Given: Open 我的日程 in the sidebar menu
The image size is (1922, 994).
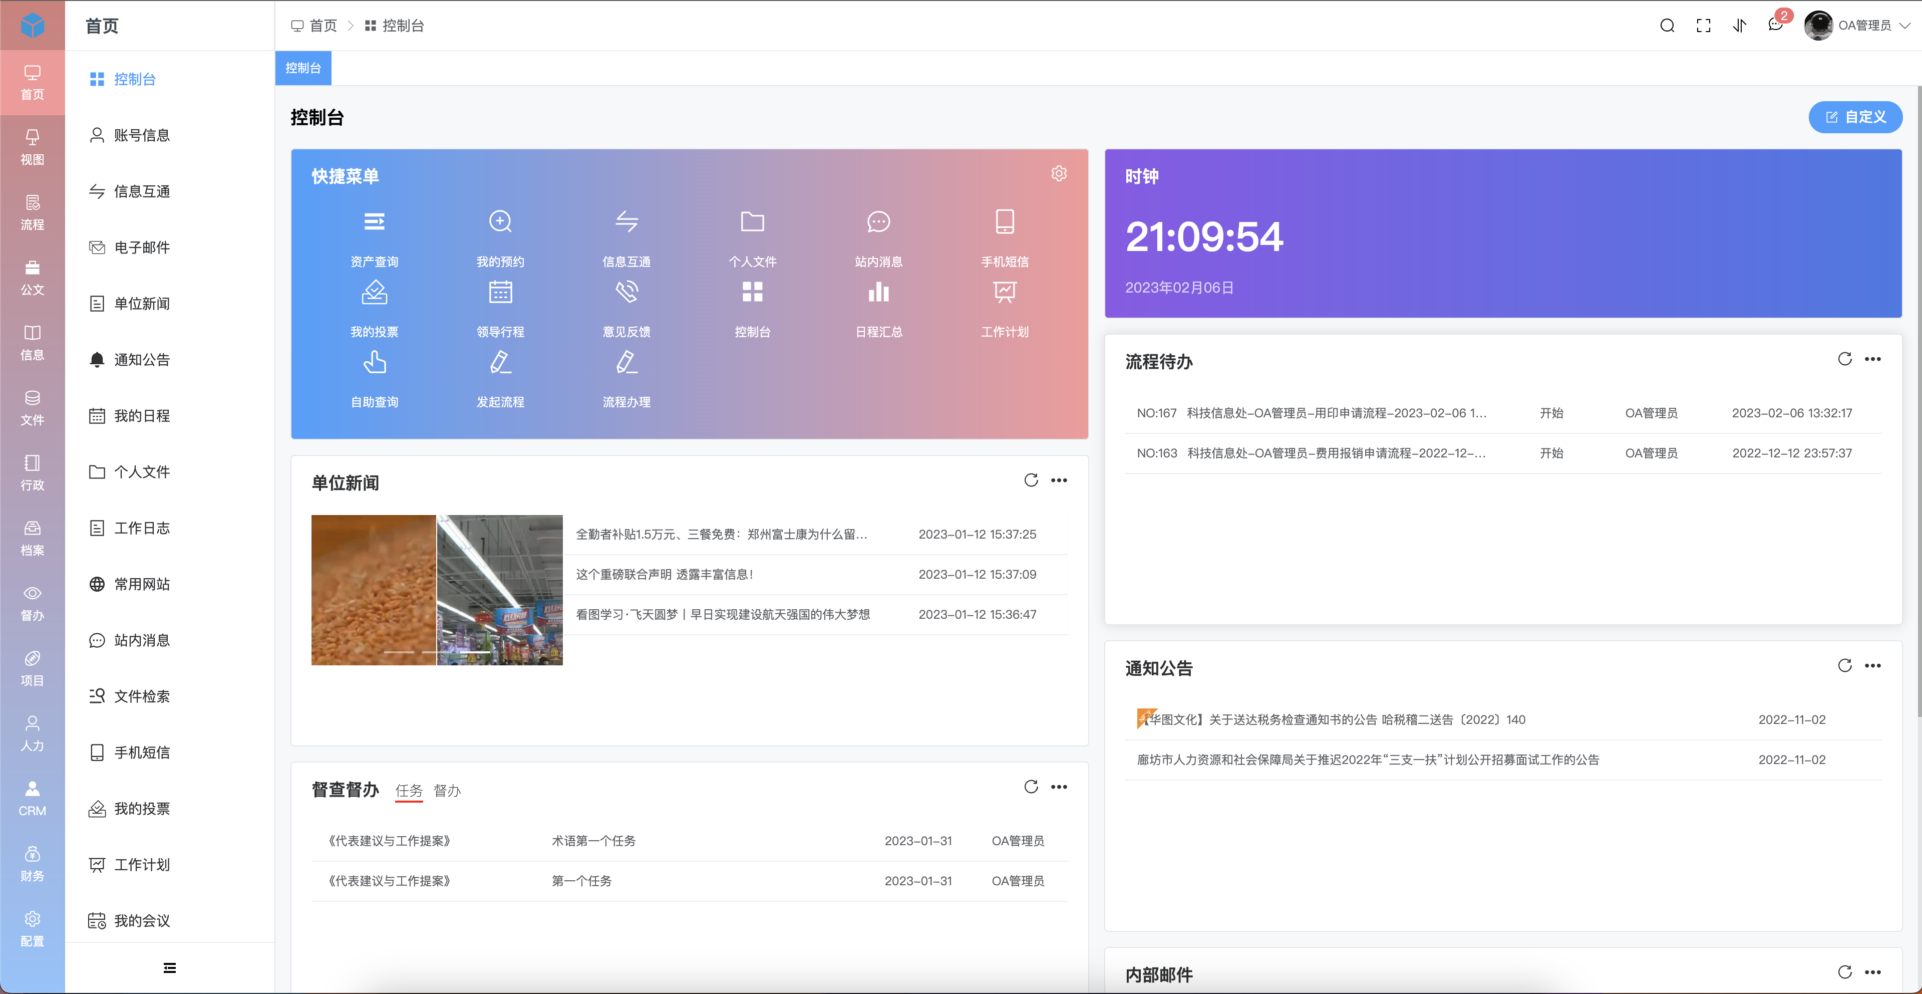Looking at the screenshot, I should [170, 416].
